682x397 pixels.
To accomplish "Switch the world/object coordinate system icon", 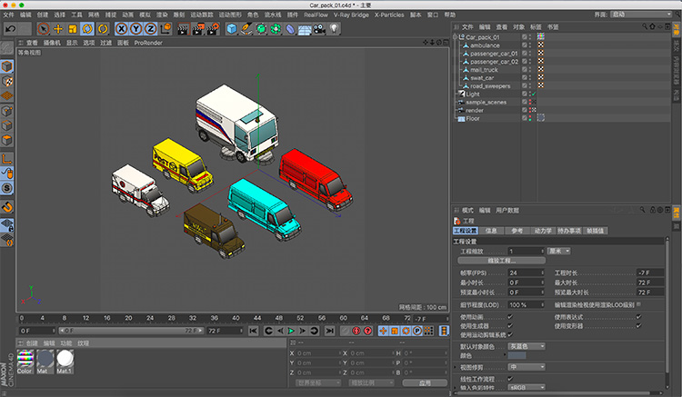I will point(165,29).
